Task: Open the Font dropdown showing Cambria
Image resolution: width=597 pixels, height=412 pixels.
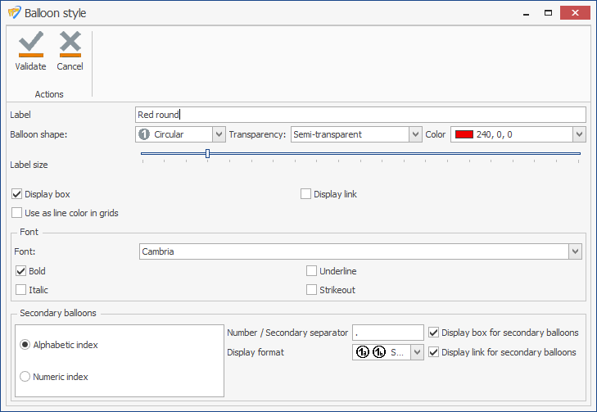Action: 575,251
